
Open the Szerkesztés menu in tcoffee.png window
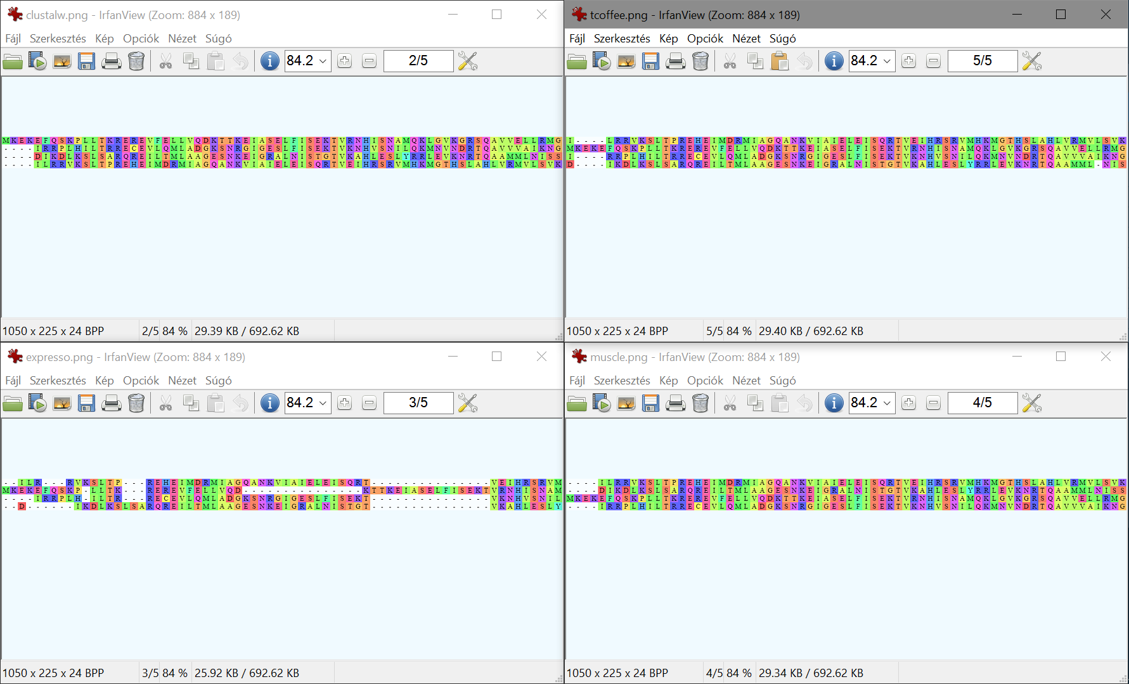tap(622, 39)
